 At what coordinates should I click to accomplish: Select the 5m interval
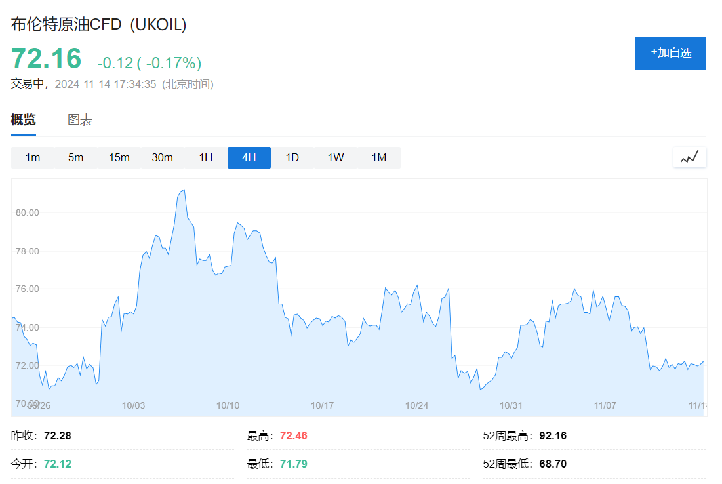(x=76, y=157)
